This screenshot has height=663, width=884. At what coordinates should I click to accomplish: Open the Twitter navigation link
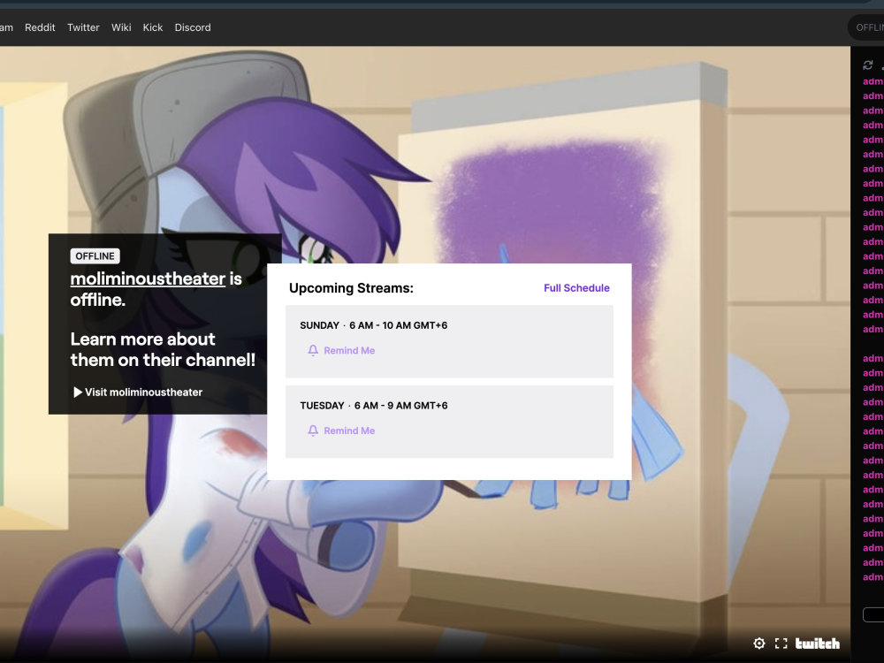coord(83,27)
